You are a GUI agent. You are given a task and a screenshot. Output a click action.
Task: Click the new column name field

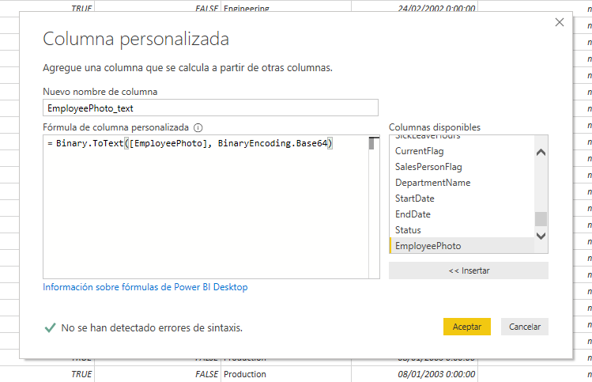coord(210,108)
